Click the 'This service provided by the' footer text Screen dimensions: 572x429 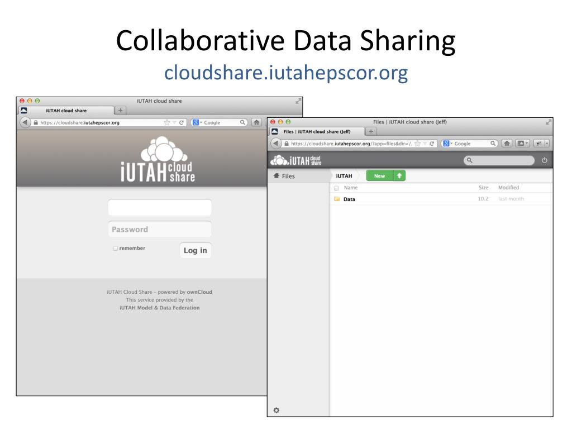(160, 300)
